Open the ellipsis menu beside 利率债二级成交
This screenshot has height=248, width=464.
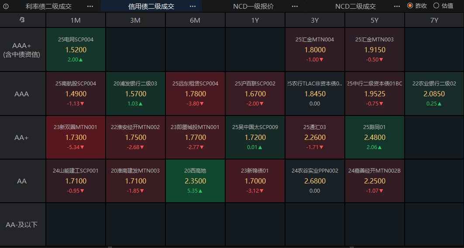[x=90, y=6]
